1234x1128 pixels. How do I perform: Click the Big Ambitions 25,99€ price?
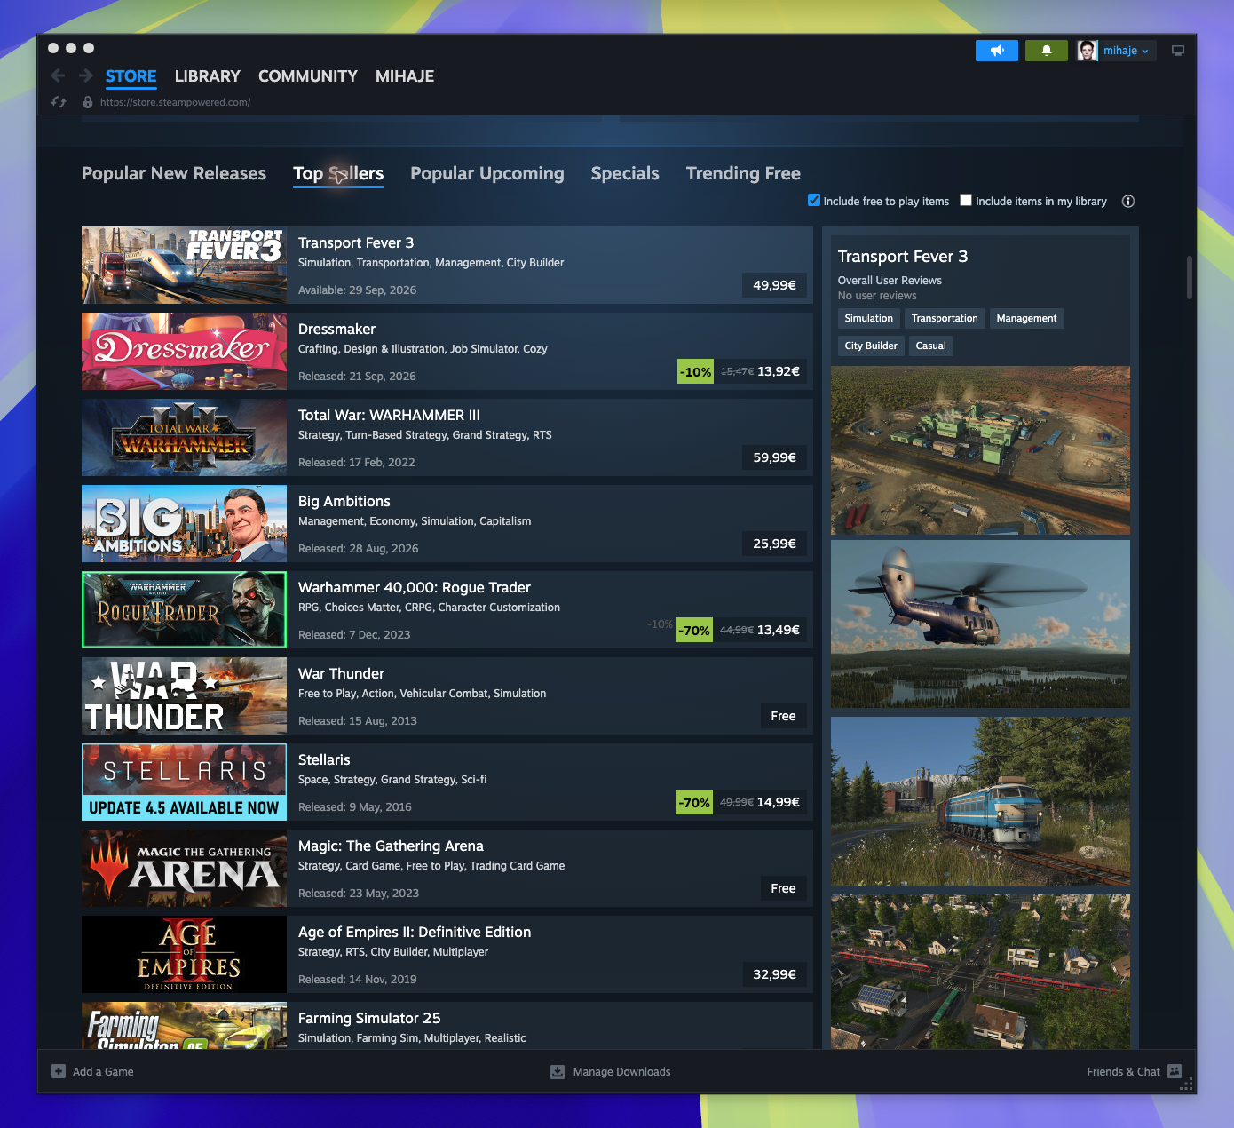pyautogui.click(x=774, y=544)
